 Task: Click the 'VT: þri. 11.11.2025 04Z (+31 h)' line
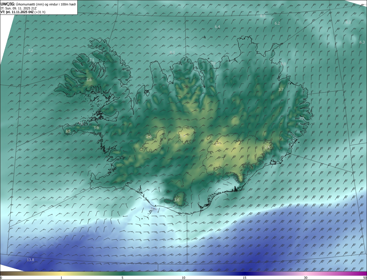tap(23, 12)
